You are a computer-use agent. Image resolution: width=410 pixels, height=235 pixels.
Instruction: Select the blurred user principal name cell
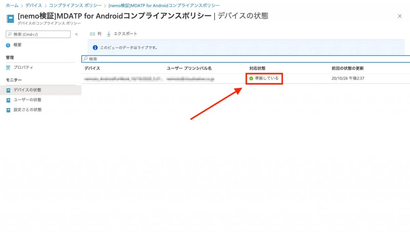click(x=191, y=79)
